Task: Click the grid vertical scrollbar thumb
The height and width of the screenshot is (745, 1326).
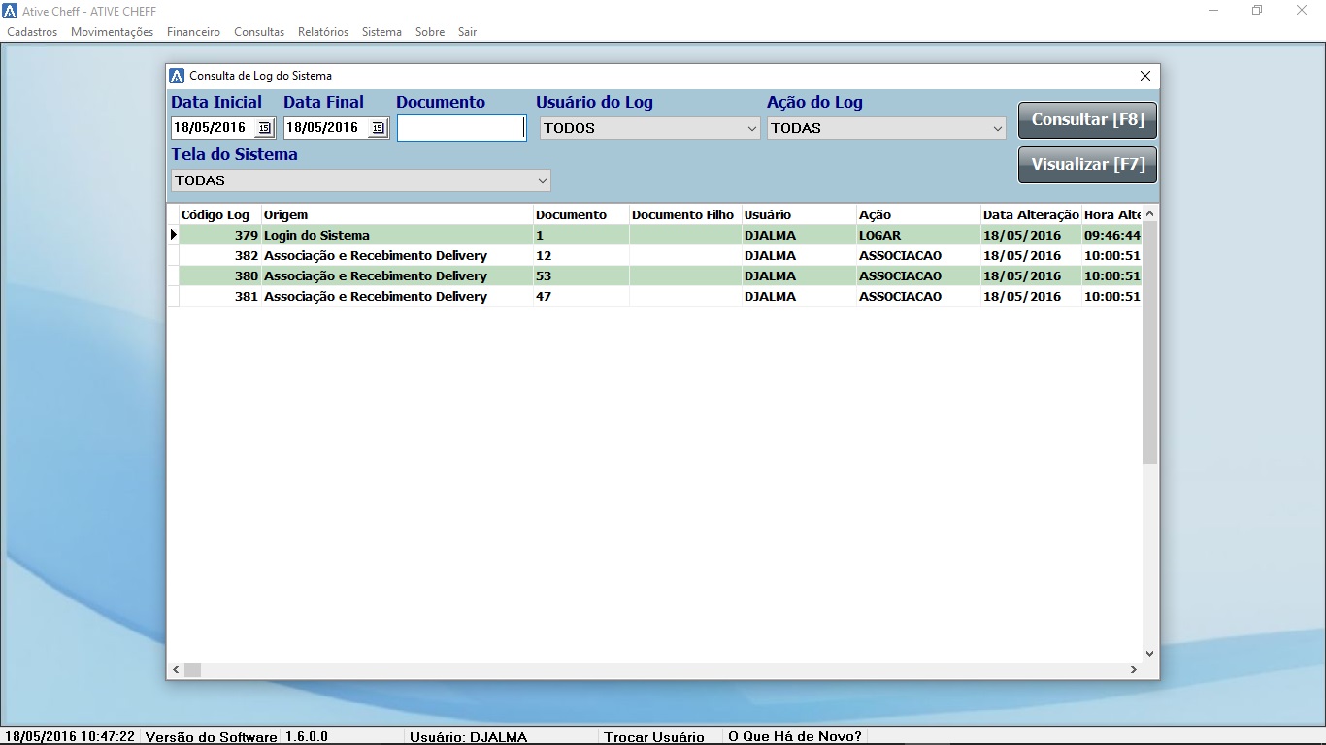Action: 1149,342
